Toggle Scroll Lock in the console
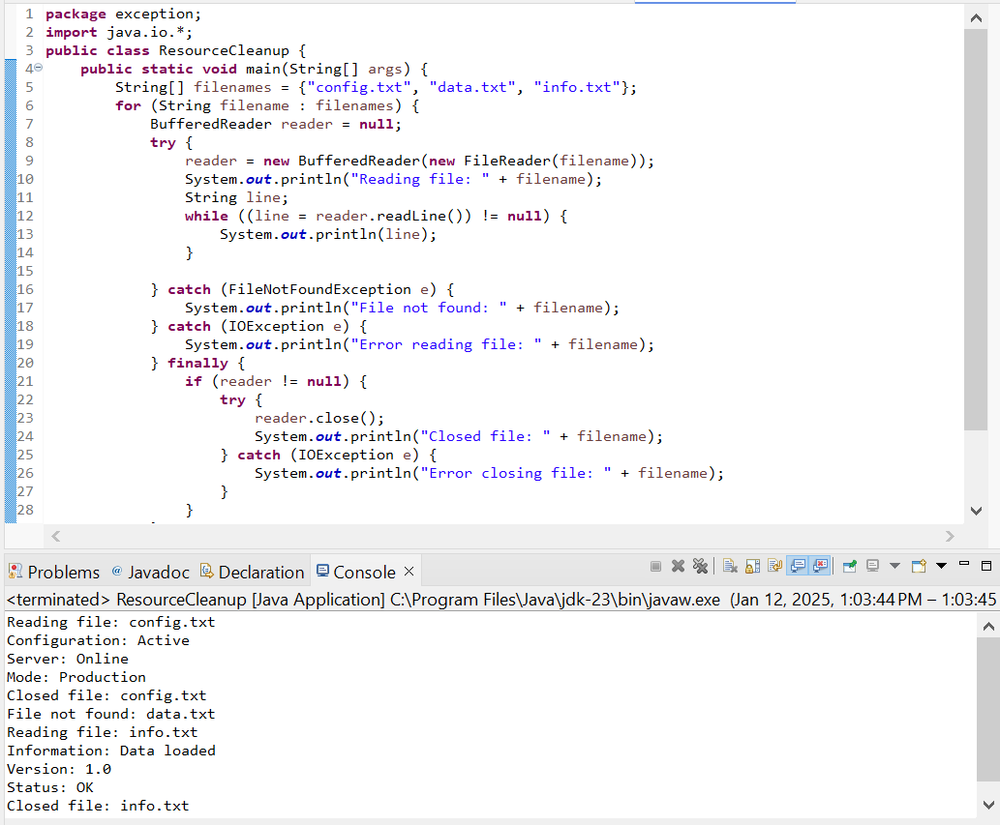 coord(752,567)
